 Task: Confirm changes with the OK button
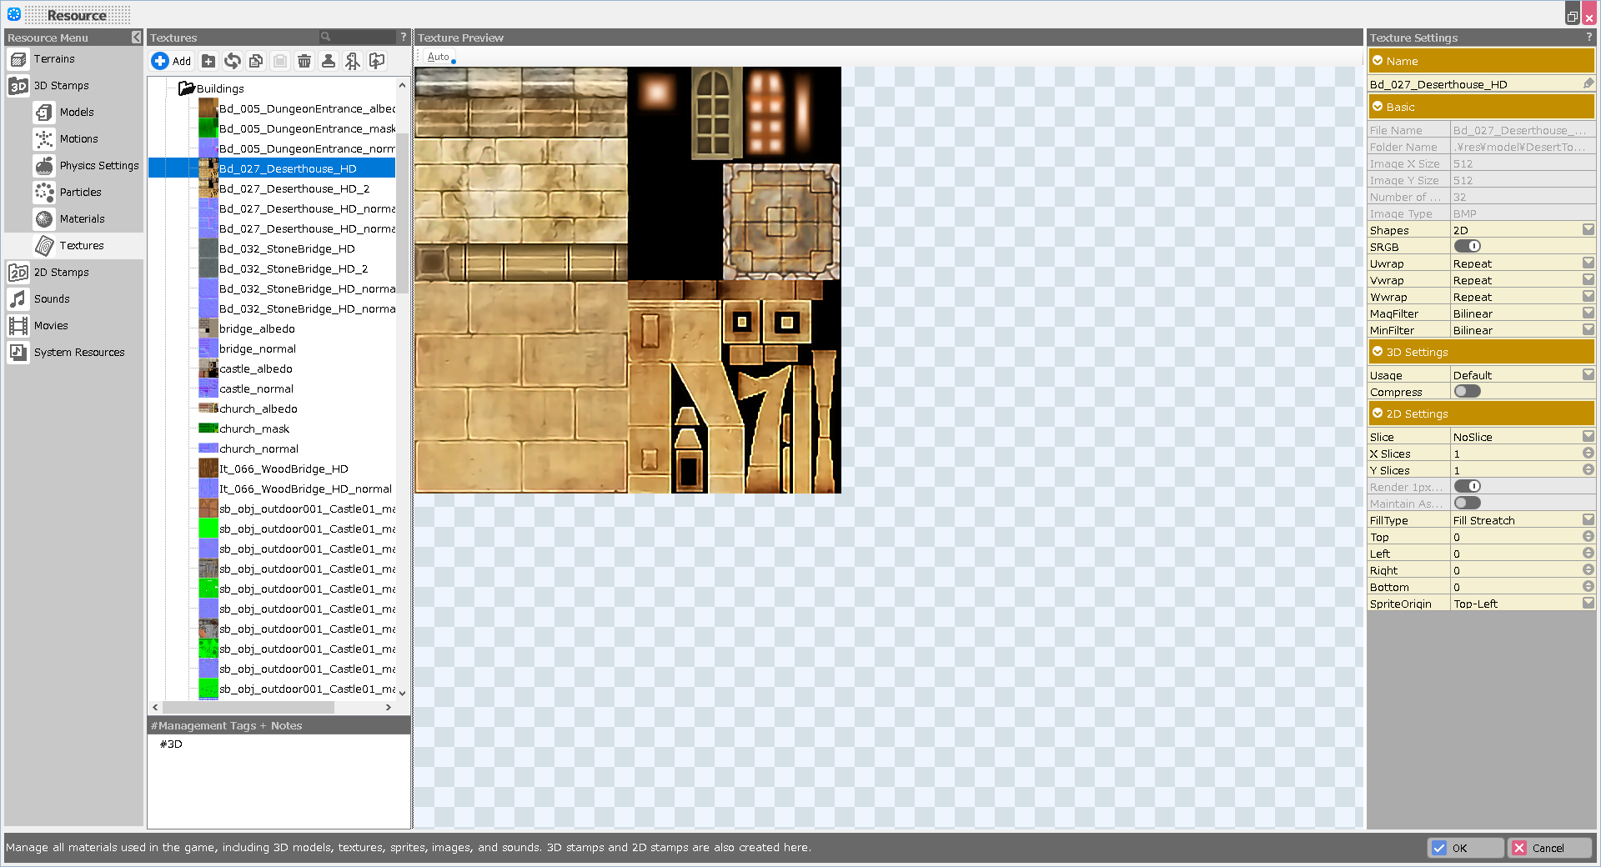coord(1465,848)
